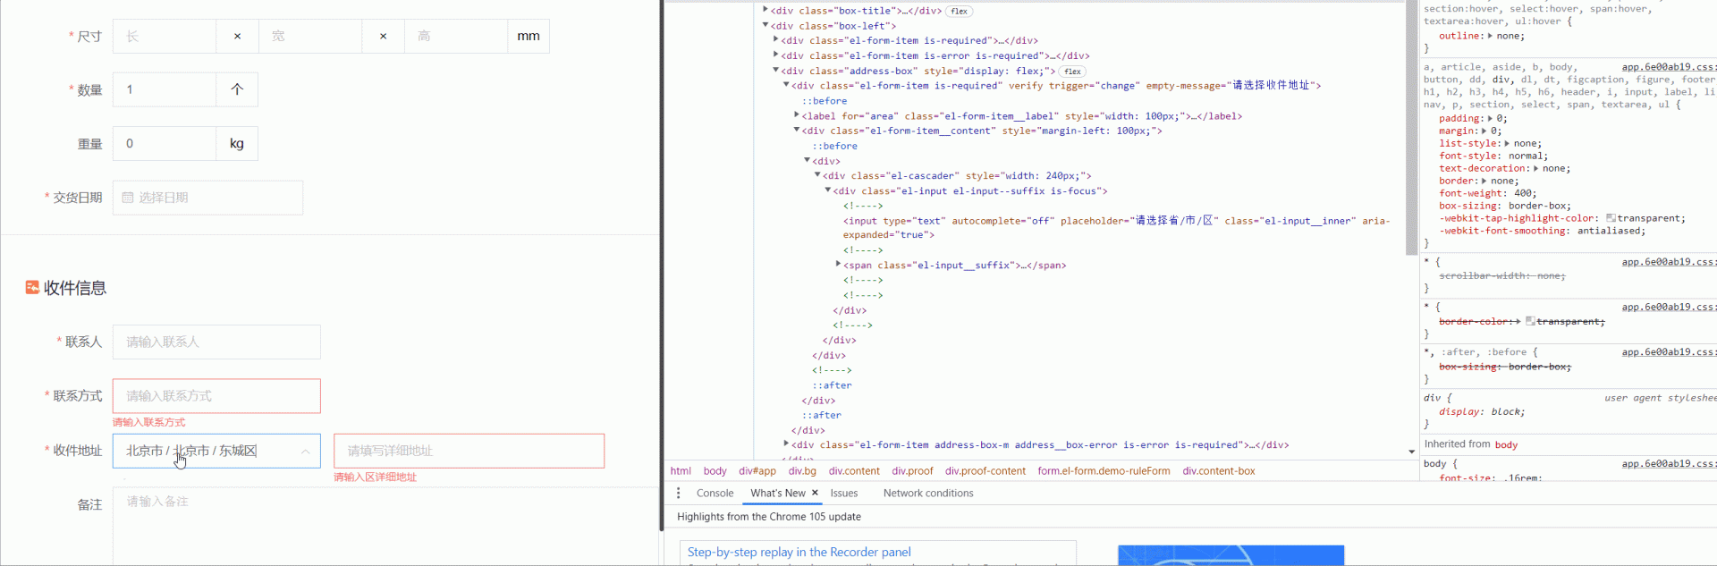This screenshot has width=1717, height=566.
Task: Click the 请填写详细地址 detailed address input
Action: (469, 451)
